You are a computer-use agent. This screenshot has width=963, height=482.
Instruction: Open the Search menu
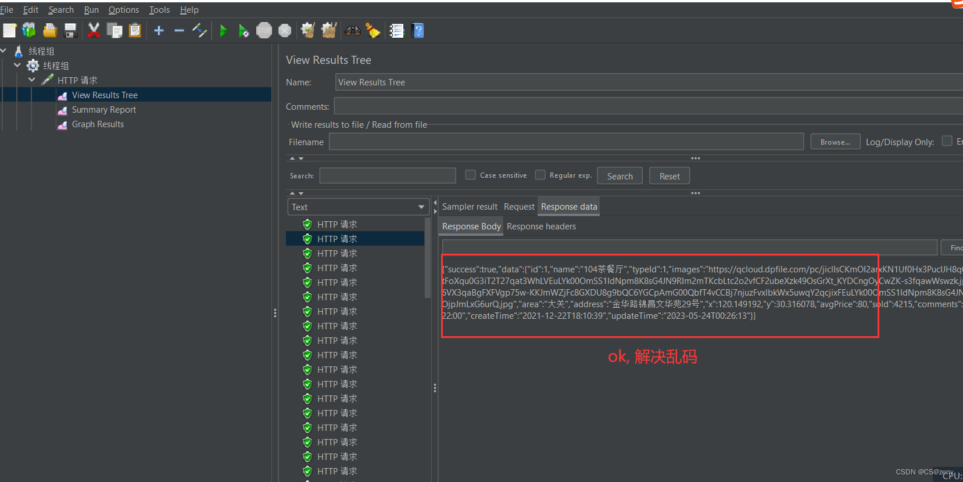point(61,10)
